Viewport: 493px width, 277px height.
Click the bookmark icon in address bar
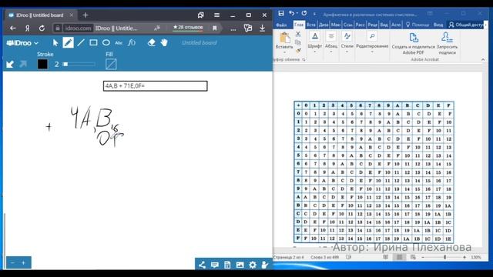(215, 28)
